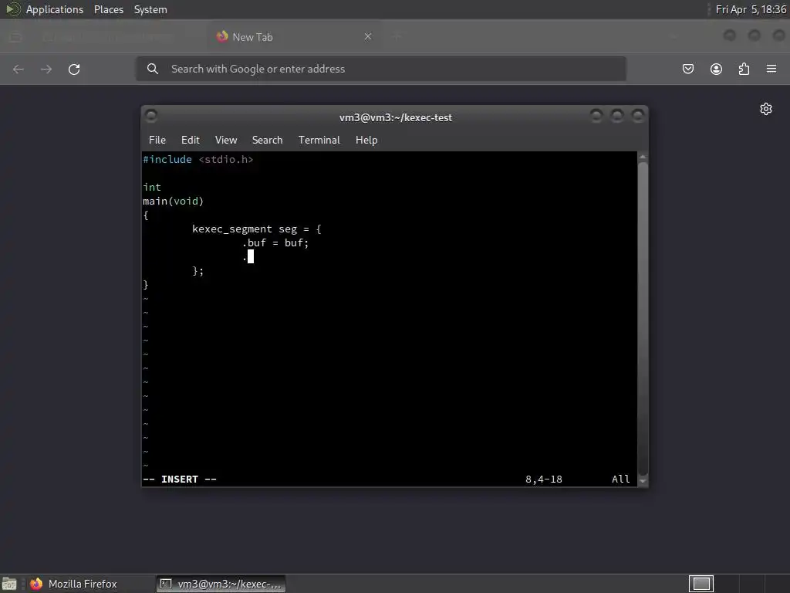Close the terminal window

(x=638, y=116)
